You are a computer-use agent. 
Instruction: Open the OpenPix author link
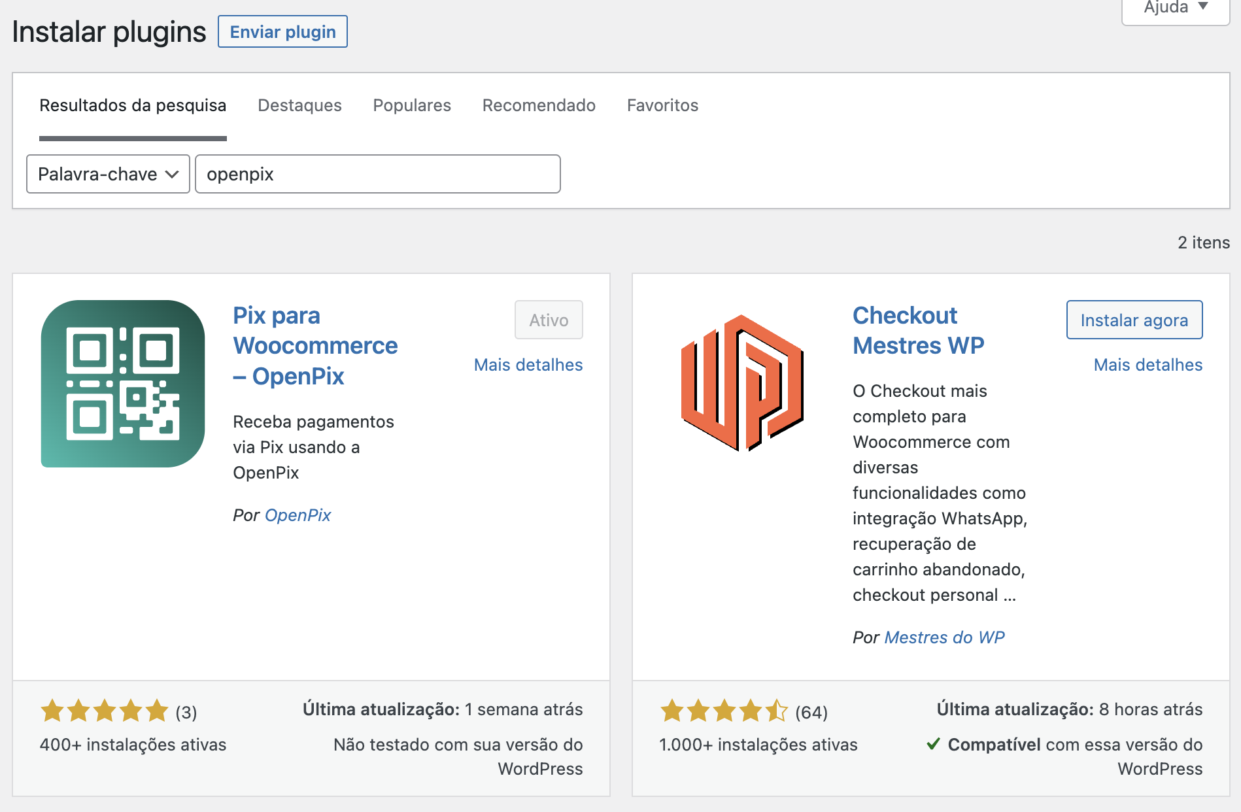click(297, 515)
